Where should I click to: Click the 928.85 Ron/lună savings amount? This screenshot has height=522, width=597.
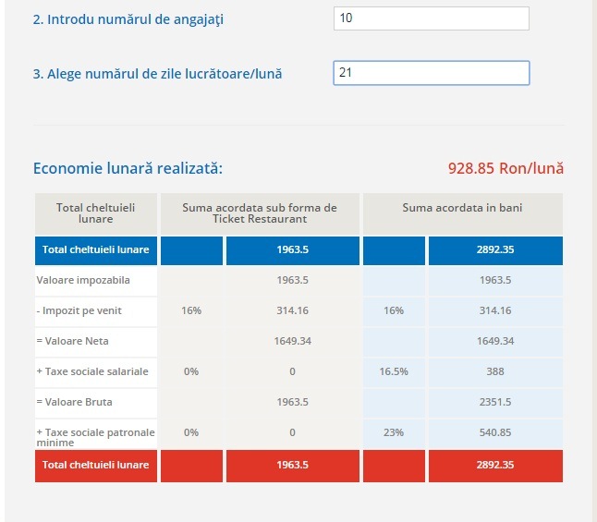pyautogui.click(x=506, y=168)
